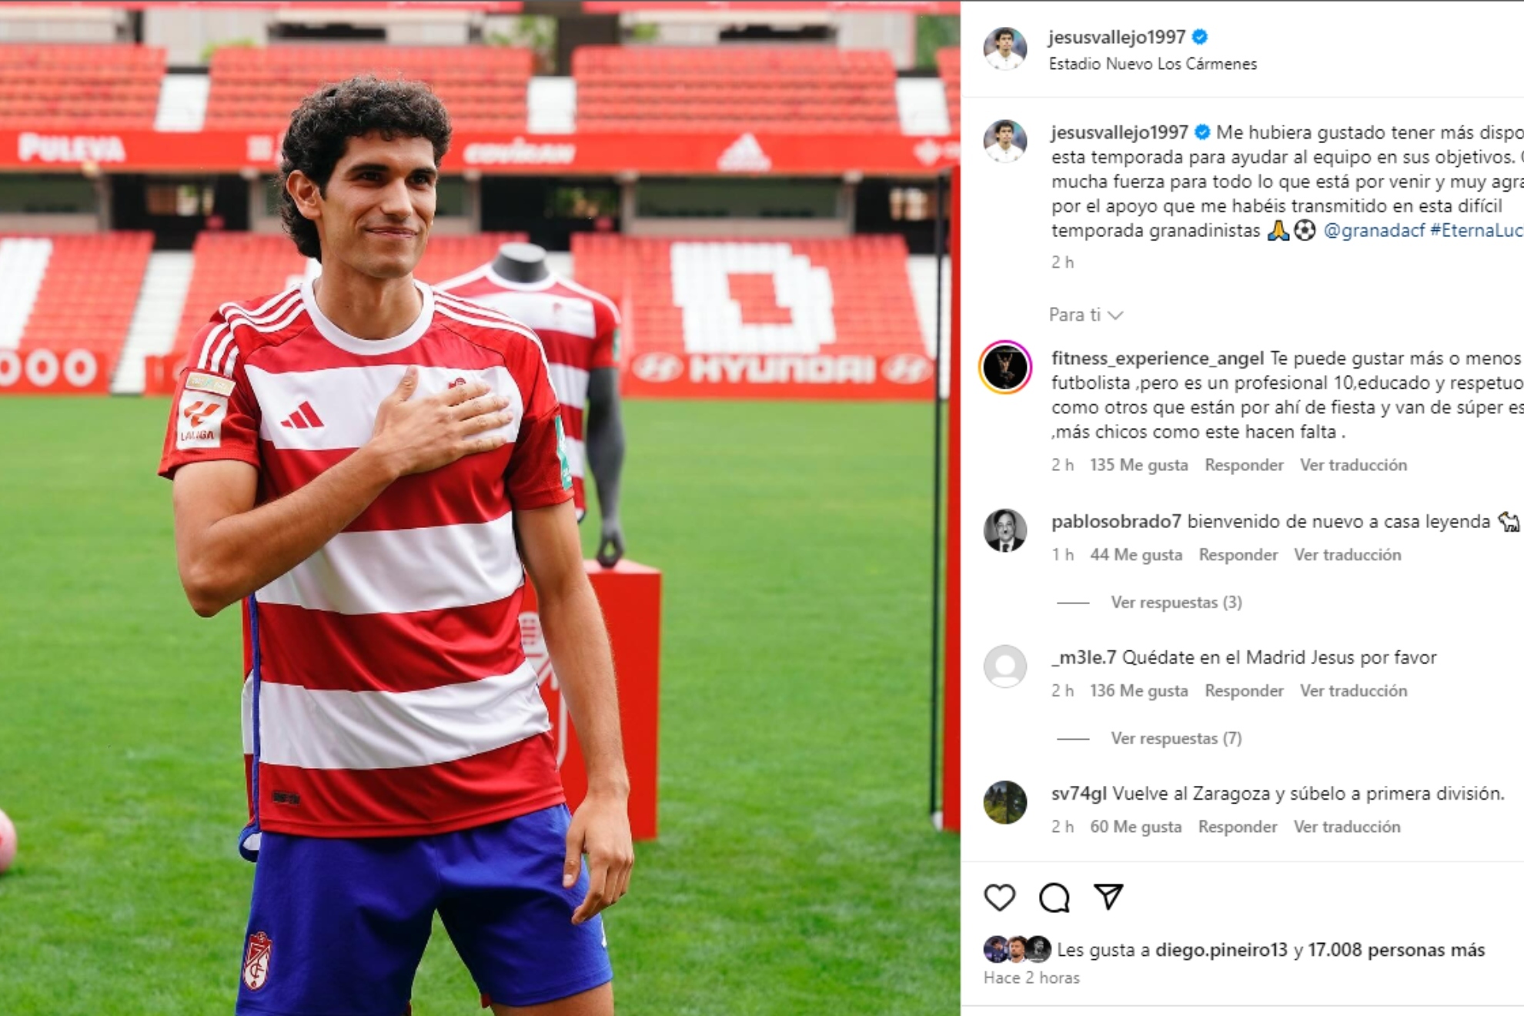Reply to fitness_experience_angel's comment with Responder
1524x1016 pixels.
(x=1244, y=465)
